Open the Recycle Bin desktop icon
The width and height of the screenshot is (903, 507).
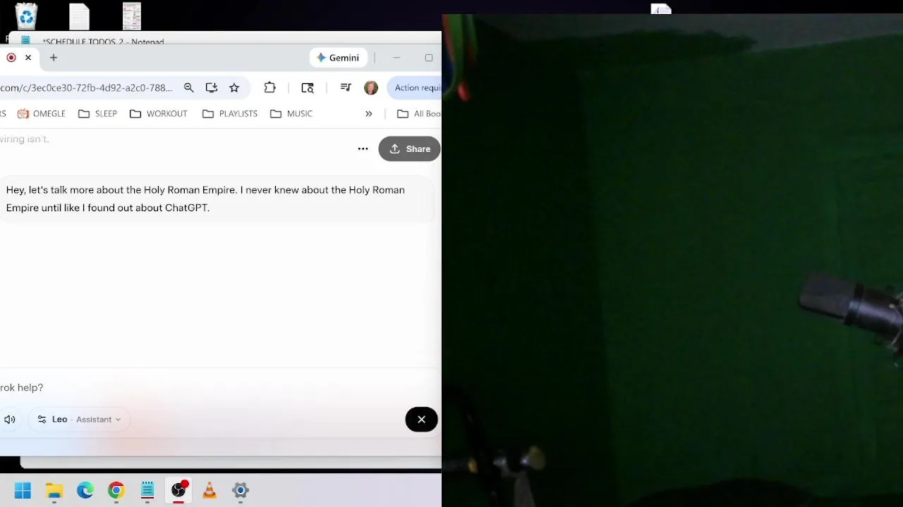[26, 15]
